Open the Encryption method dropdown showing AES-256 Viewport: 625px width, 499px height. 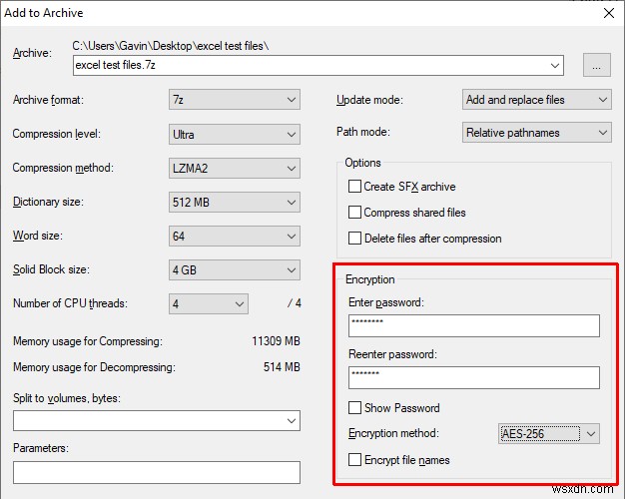pyautogui.click(x=549, y=434)
